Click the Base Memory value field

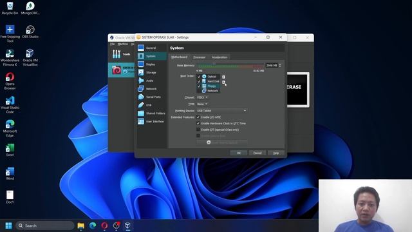click(x=272, y=65)
